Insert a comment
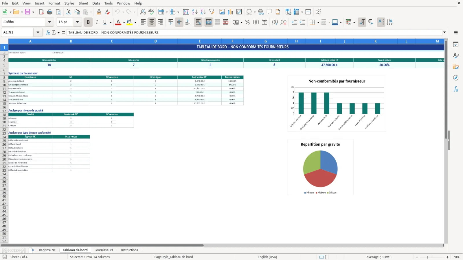 coord(269,12)
